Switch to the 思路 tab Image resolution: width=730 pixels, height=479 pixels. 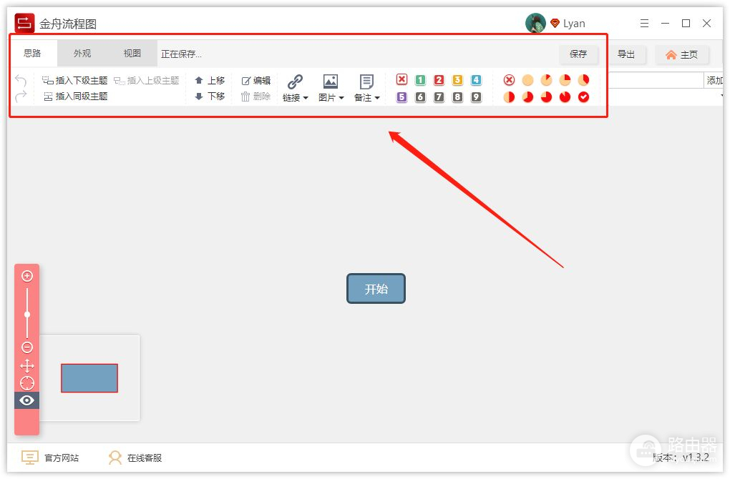[x=33, y=54]
